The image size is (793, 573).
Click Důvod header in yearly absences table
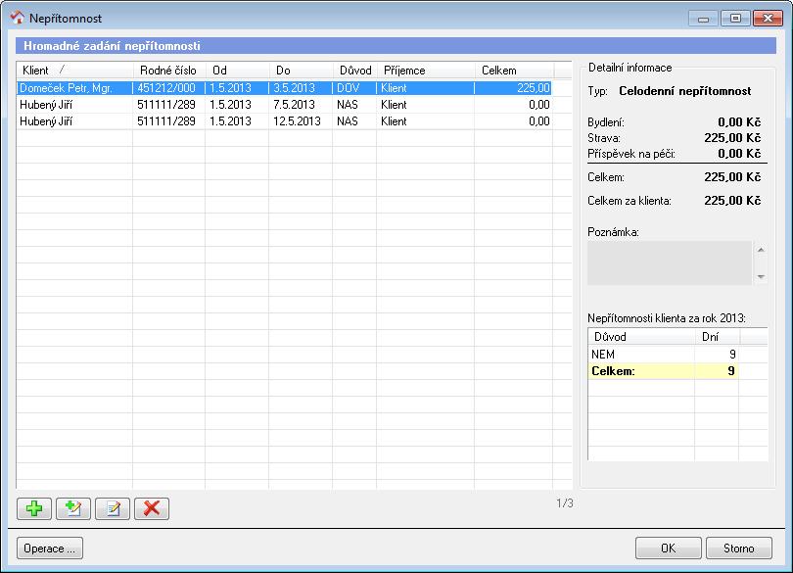click(642, 337)
